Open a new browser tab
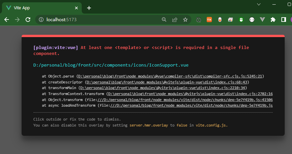 tap(89, 8)
